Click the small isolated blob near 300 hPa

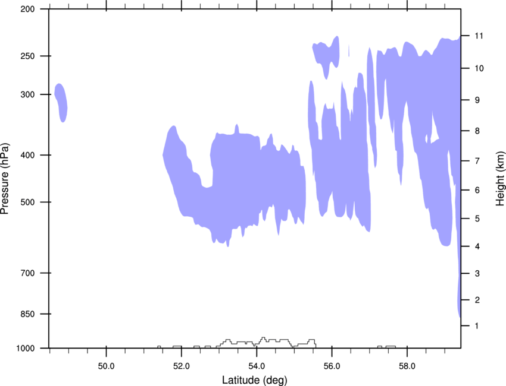coord(61,103)
